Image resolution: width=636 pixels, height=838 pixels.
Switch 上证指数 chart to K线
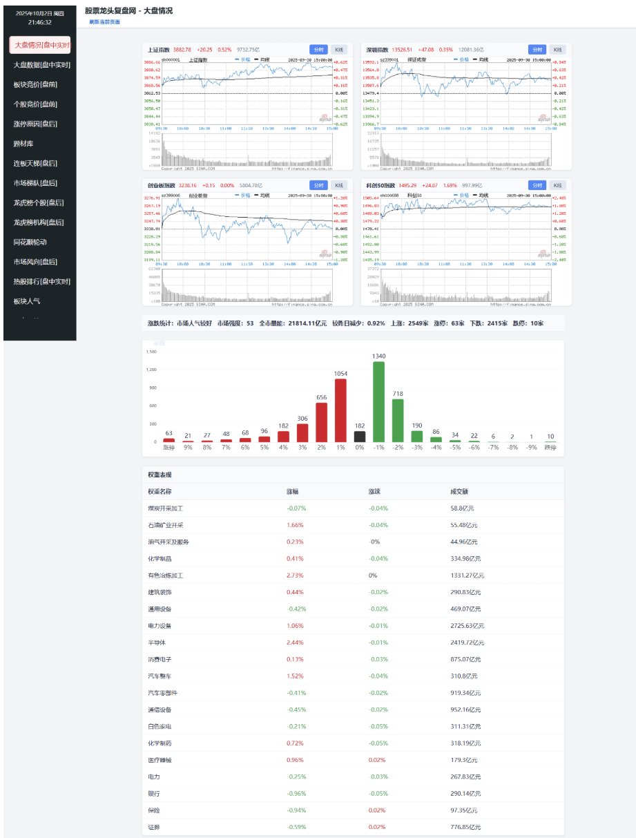[338, 50]
